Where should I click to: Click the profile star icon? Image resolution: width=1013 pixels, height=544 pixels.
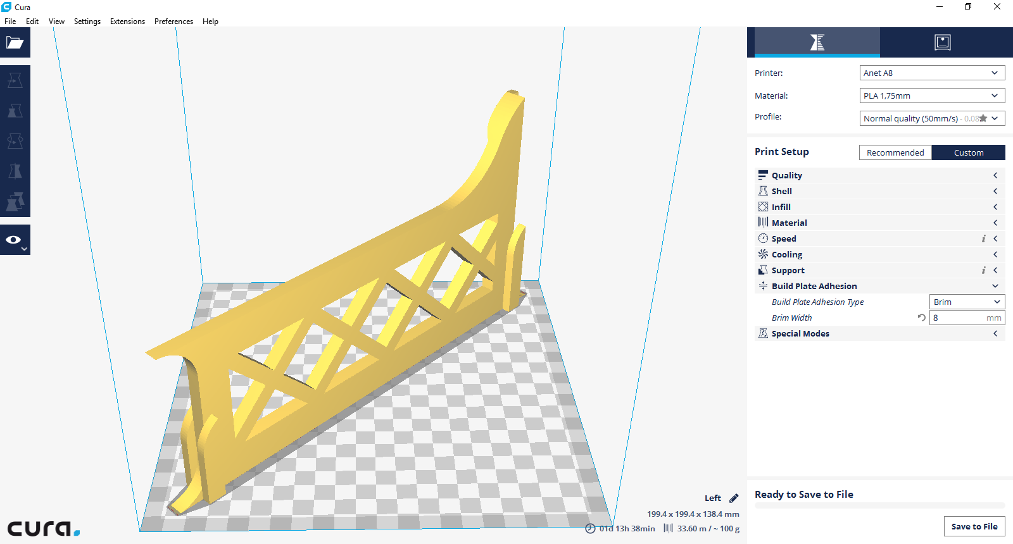[983, 118]
